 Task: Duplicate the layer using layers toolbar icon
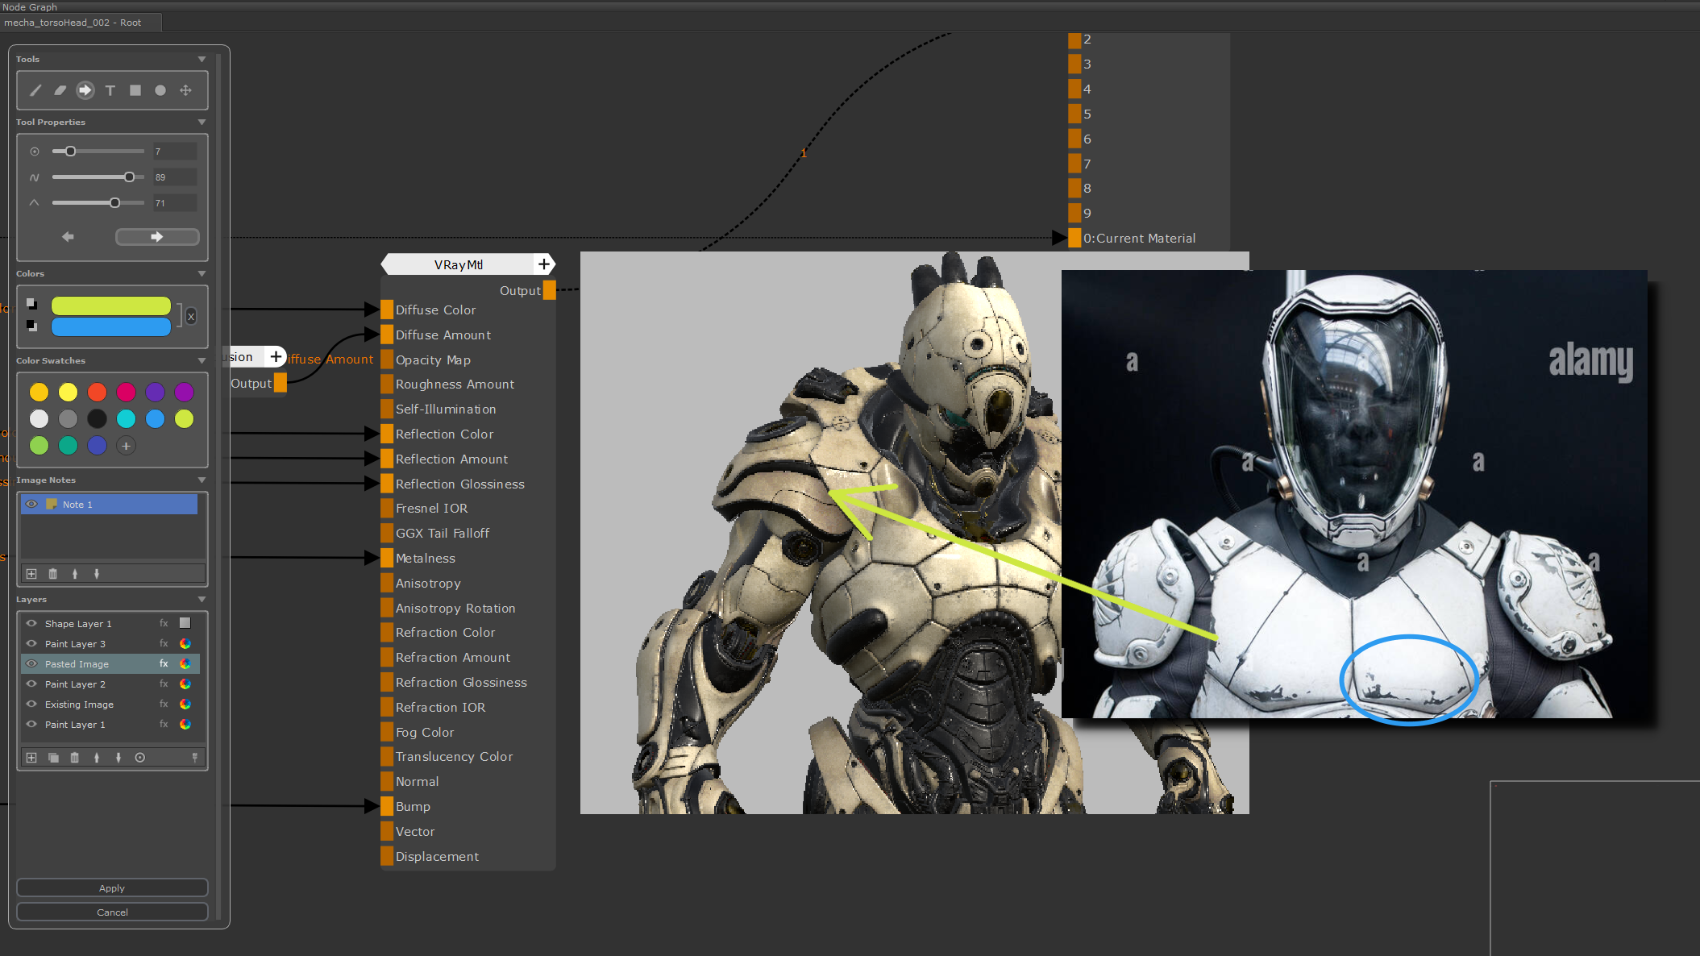(53, 758)
